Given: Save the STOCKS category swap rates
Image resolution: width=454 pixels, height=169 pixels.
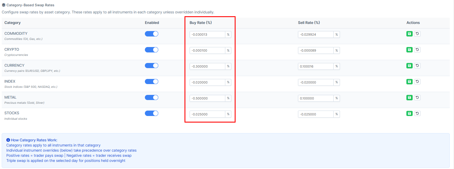Looking at the screenshot, I should (x=409, y=114).
